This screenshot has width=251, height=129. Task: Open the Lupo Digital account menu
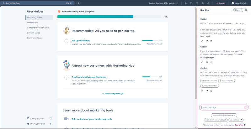[240, 3]
